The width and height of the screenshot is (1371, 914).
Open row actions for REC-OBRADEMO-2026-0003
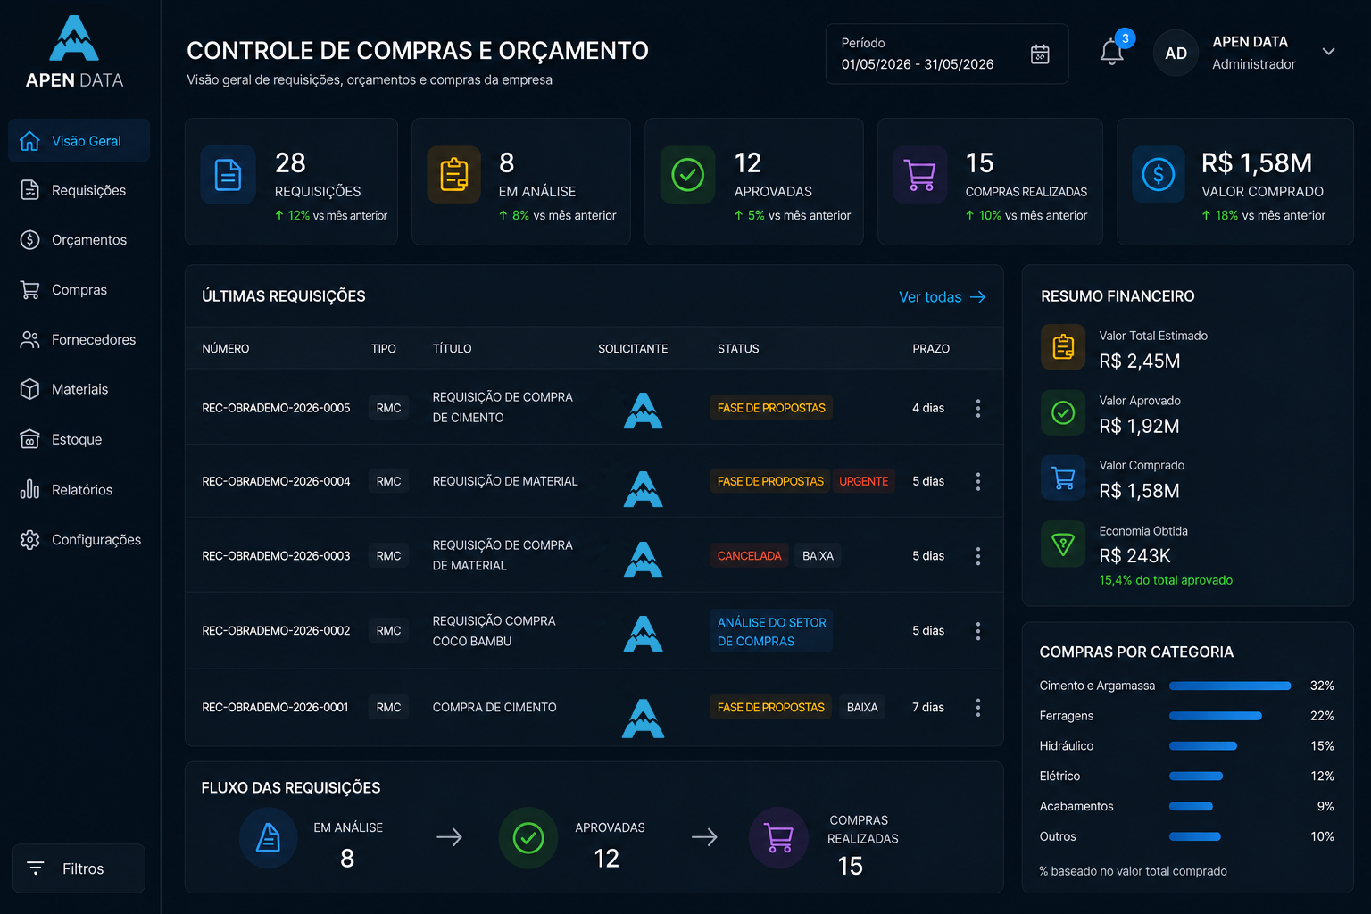click(978, 556)
